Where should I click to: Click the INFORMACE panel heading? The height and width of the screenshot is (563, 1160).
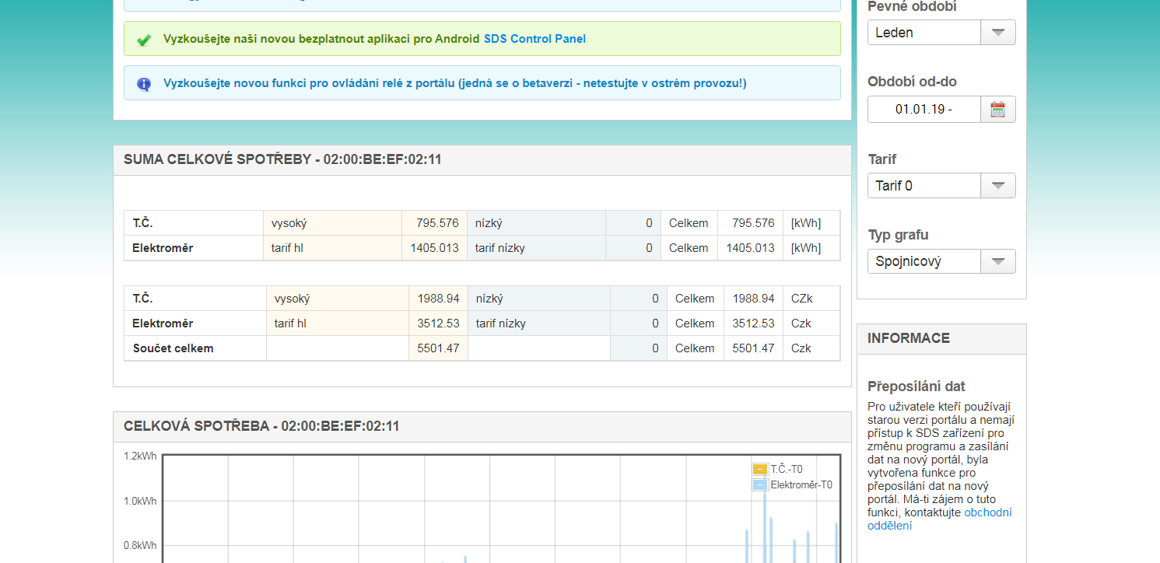click(909, 338)
